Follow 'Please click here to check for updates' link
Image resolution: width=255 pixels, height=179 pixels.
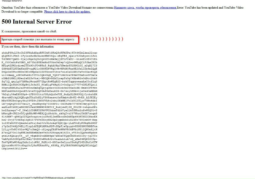tap(67, 12)
